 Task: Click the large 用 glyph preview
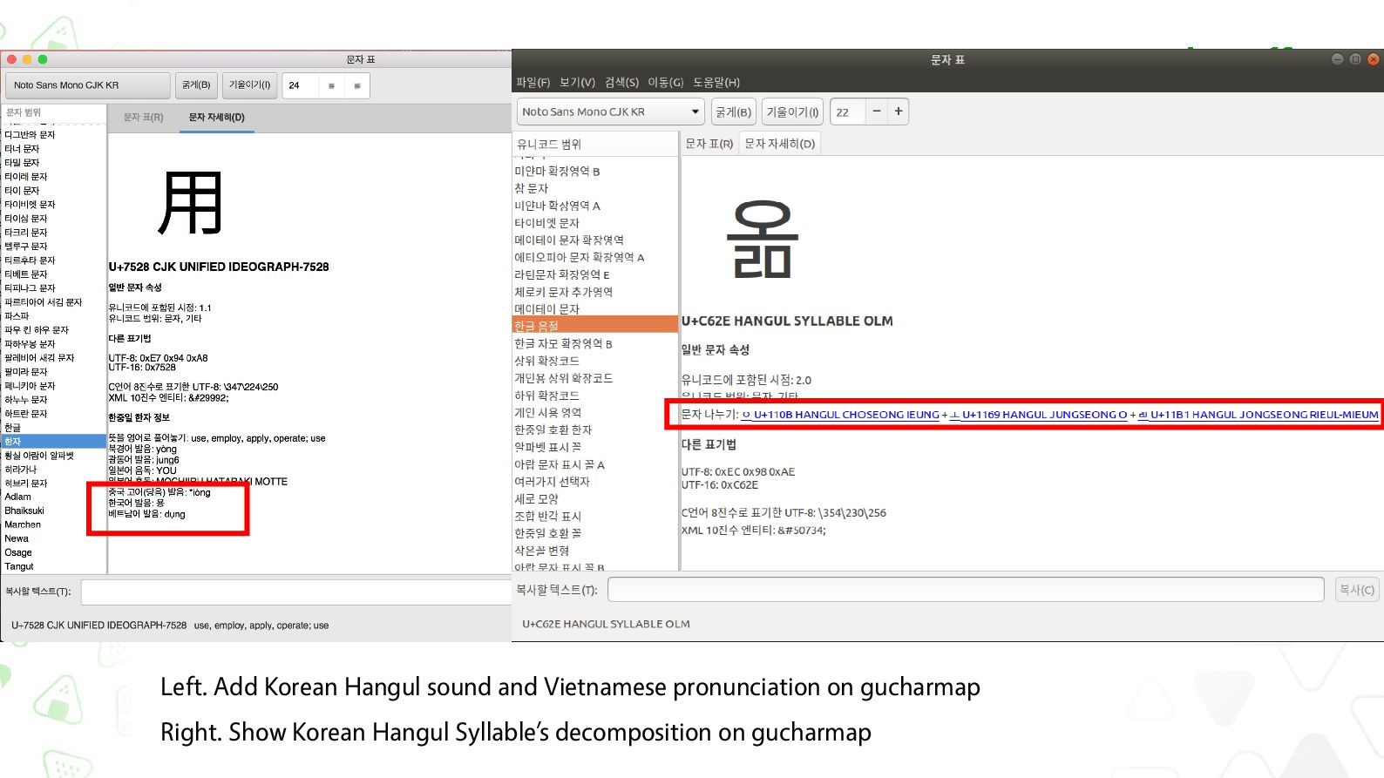tap(190, 203)
